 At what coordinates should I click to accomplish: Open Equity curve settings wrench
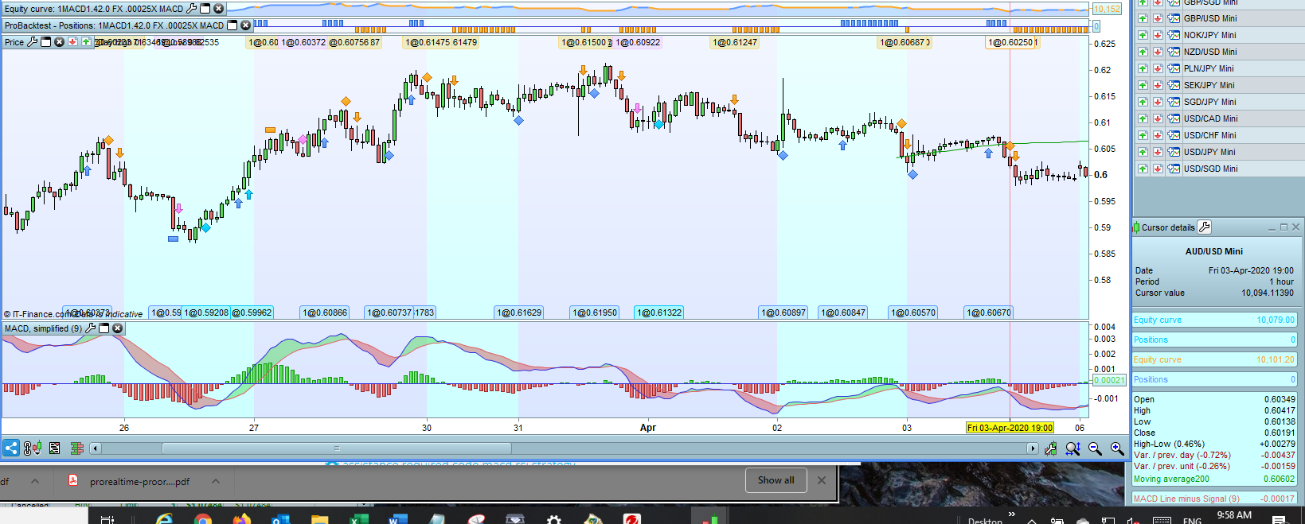click(192, 9)
